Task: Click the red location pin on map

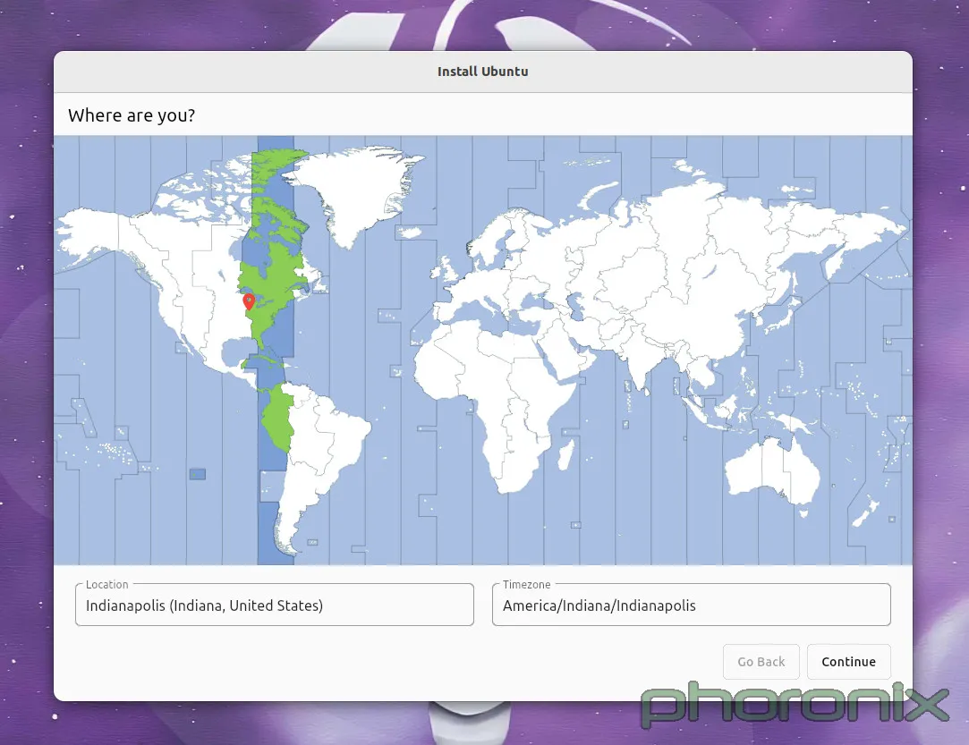Action: tap(249, 301)
